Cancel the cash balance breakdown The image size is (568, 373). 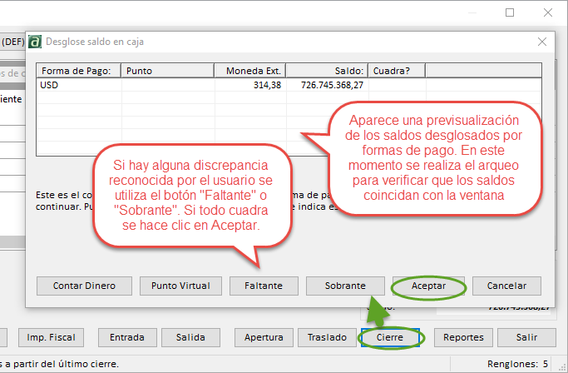pyautogui.click(x=506, y=286)
